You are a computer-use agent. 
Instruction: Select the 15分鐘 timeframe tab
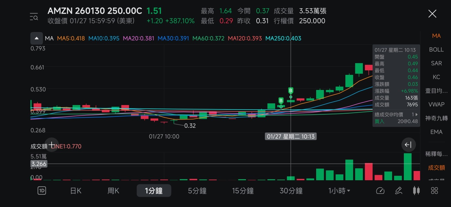click(243, 191)
